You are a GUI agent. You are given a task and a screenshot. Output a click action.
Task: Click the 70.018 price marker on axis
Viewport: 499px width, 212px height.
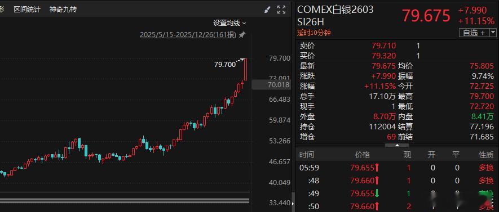coord(271,84)
